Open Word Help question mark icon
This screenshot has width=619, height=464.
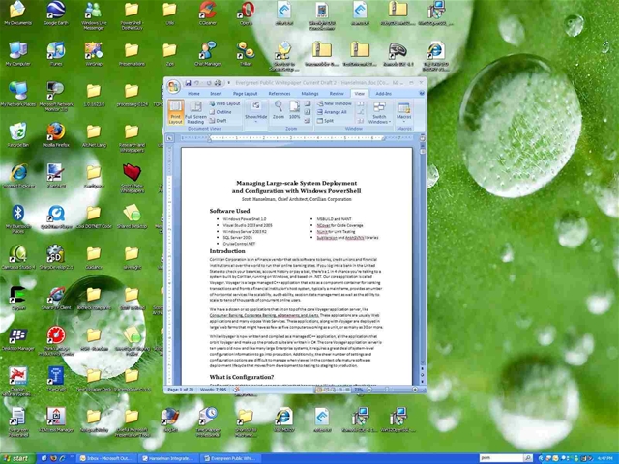click(422, 94)
